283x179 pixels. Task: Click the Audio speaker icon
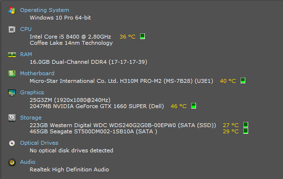(12, 162)
